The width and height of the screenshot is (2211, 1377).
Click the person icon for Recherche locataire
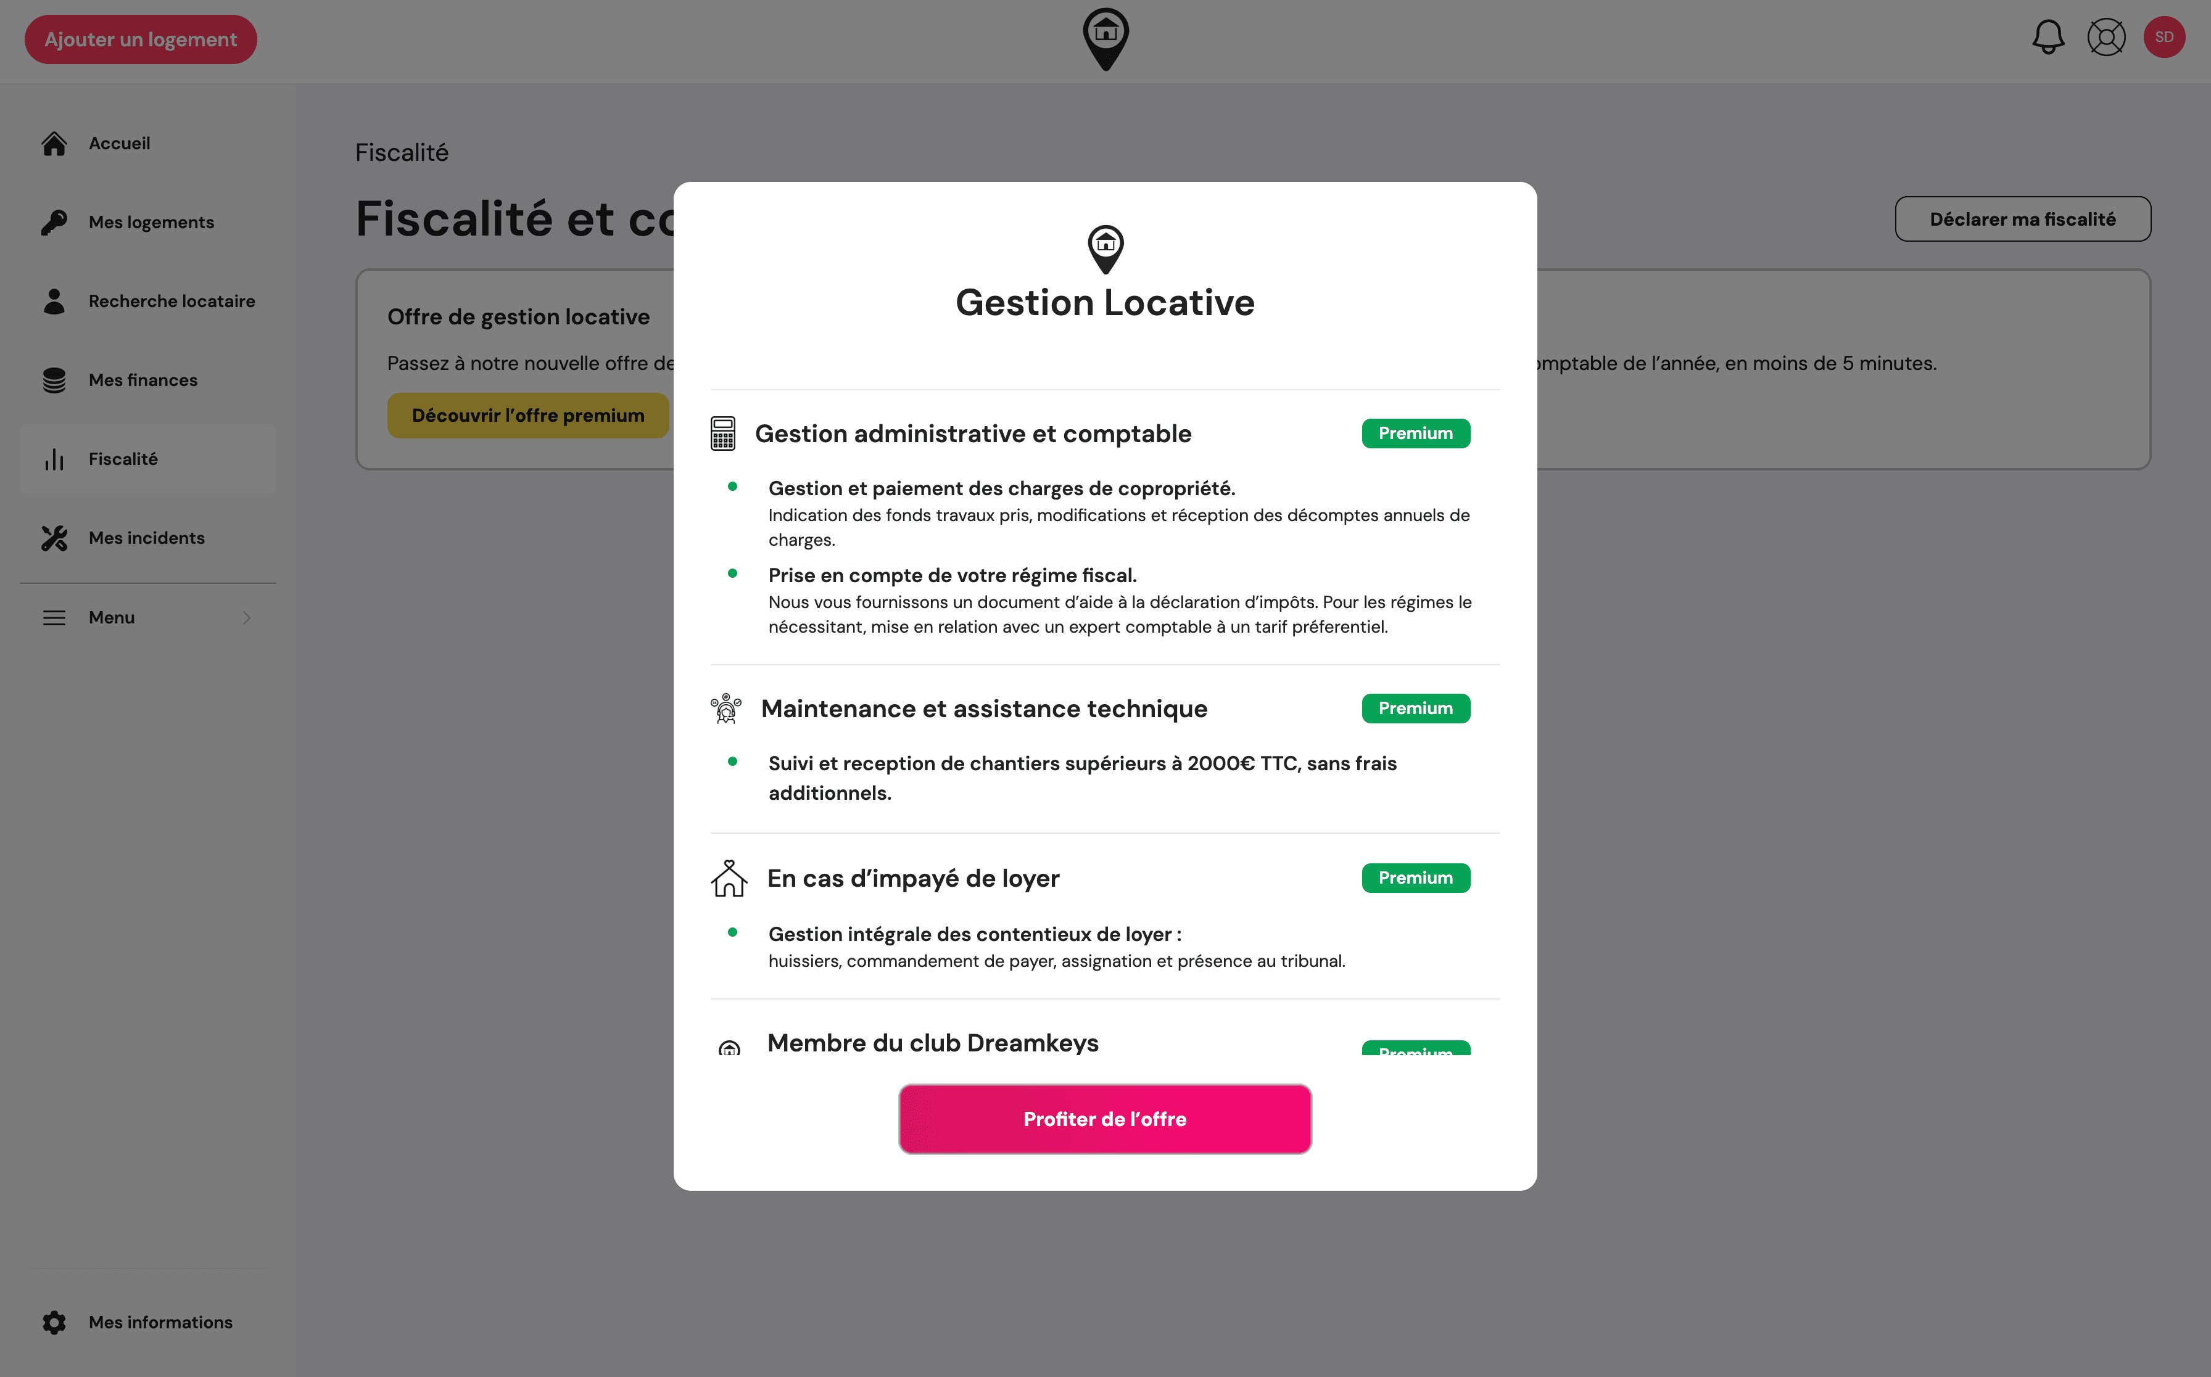click(x=54, y=300)
